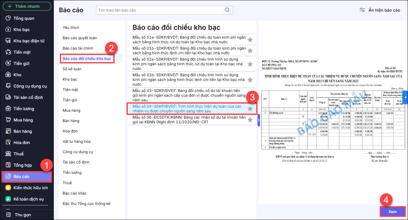
Task: Click the Thêm nhanh button
Action: [27, 6]
